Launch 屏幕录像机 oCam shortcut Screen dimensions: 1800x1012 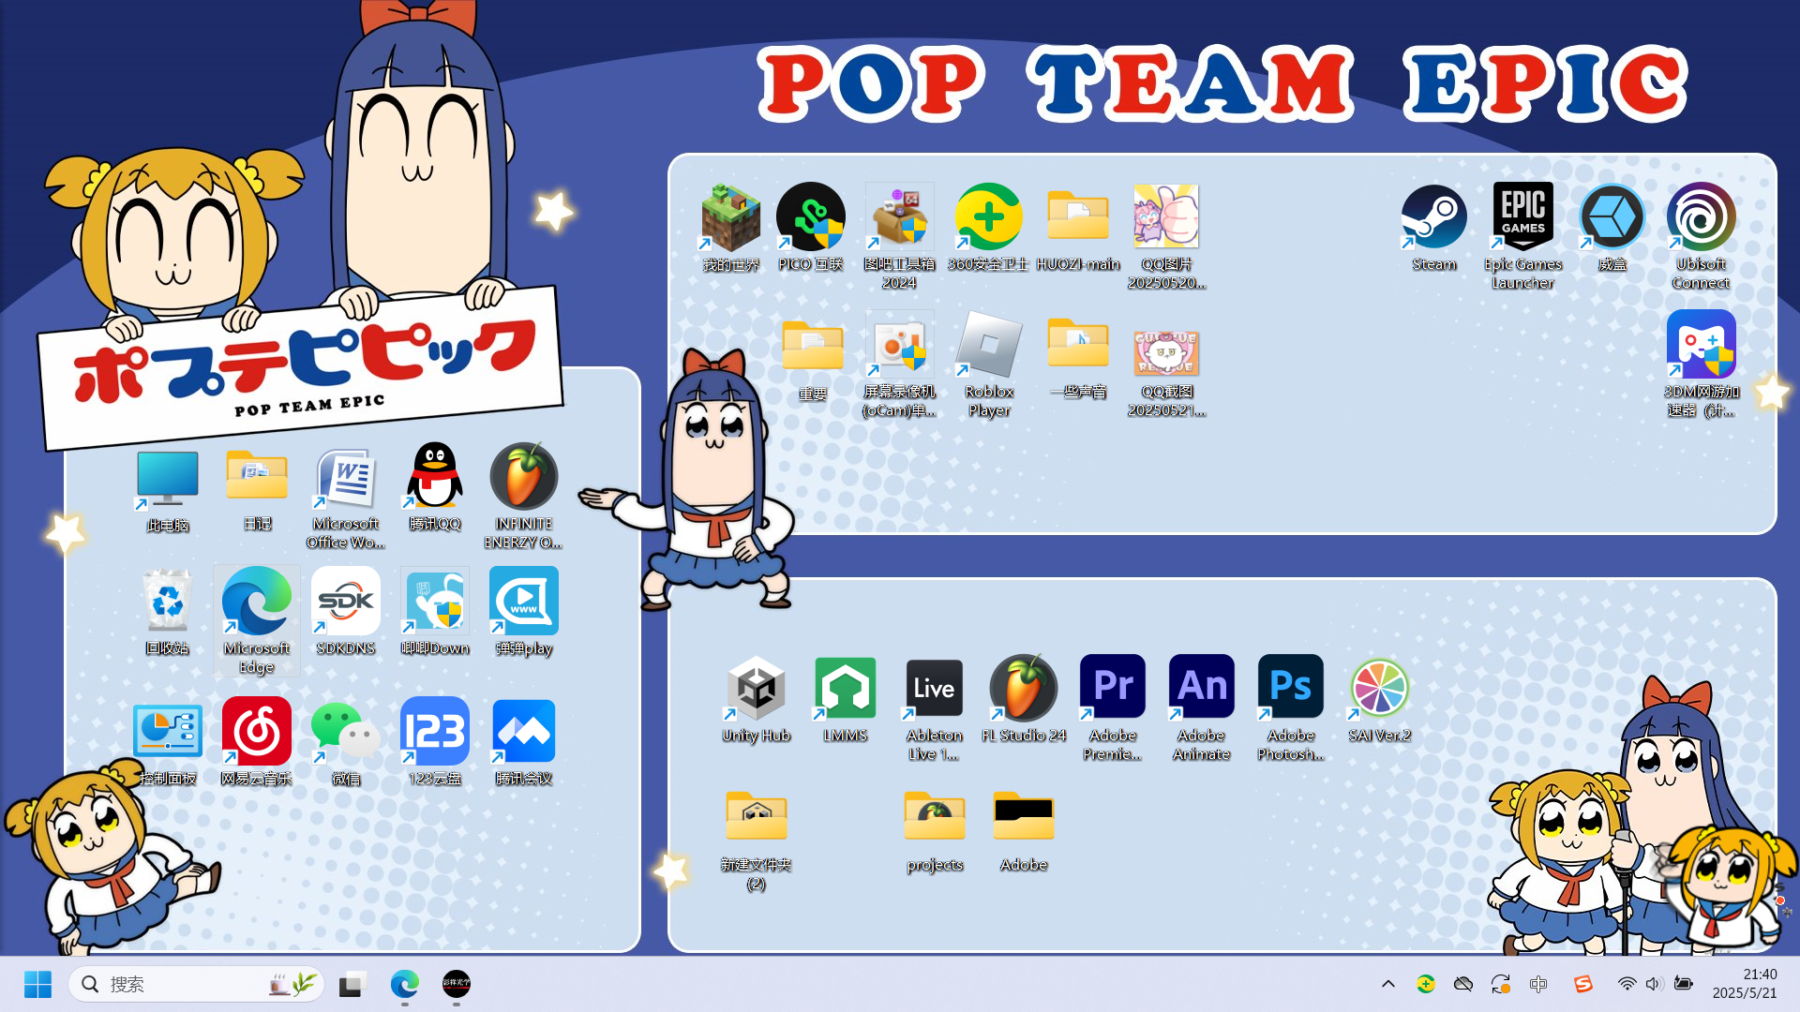pos(899,364)
